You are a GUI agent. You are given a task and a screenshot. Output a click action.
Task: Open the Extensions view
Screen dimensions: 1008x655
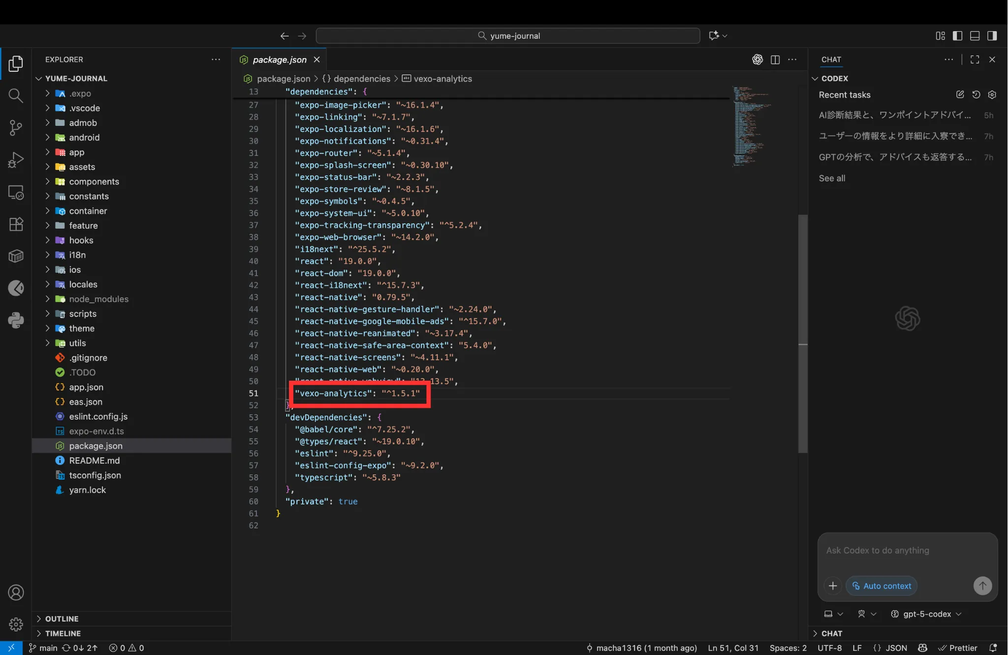click(x=16, y=224)
